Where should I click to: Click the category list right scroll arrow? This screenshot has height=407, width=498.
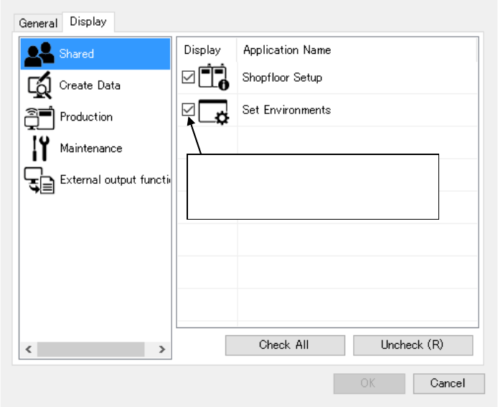(162, 350)
